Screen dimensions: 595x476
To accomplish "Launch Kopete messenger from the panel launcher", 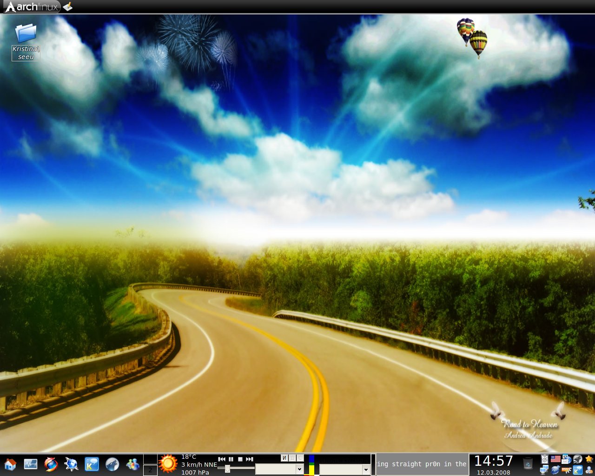I will point(92,464).
